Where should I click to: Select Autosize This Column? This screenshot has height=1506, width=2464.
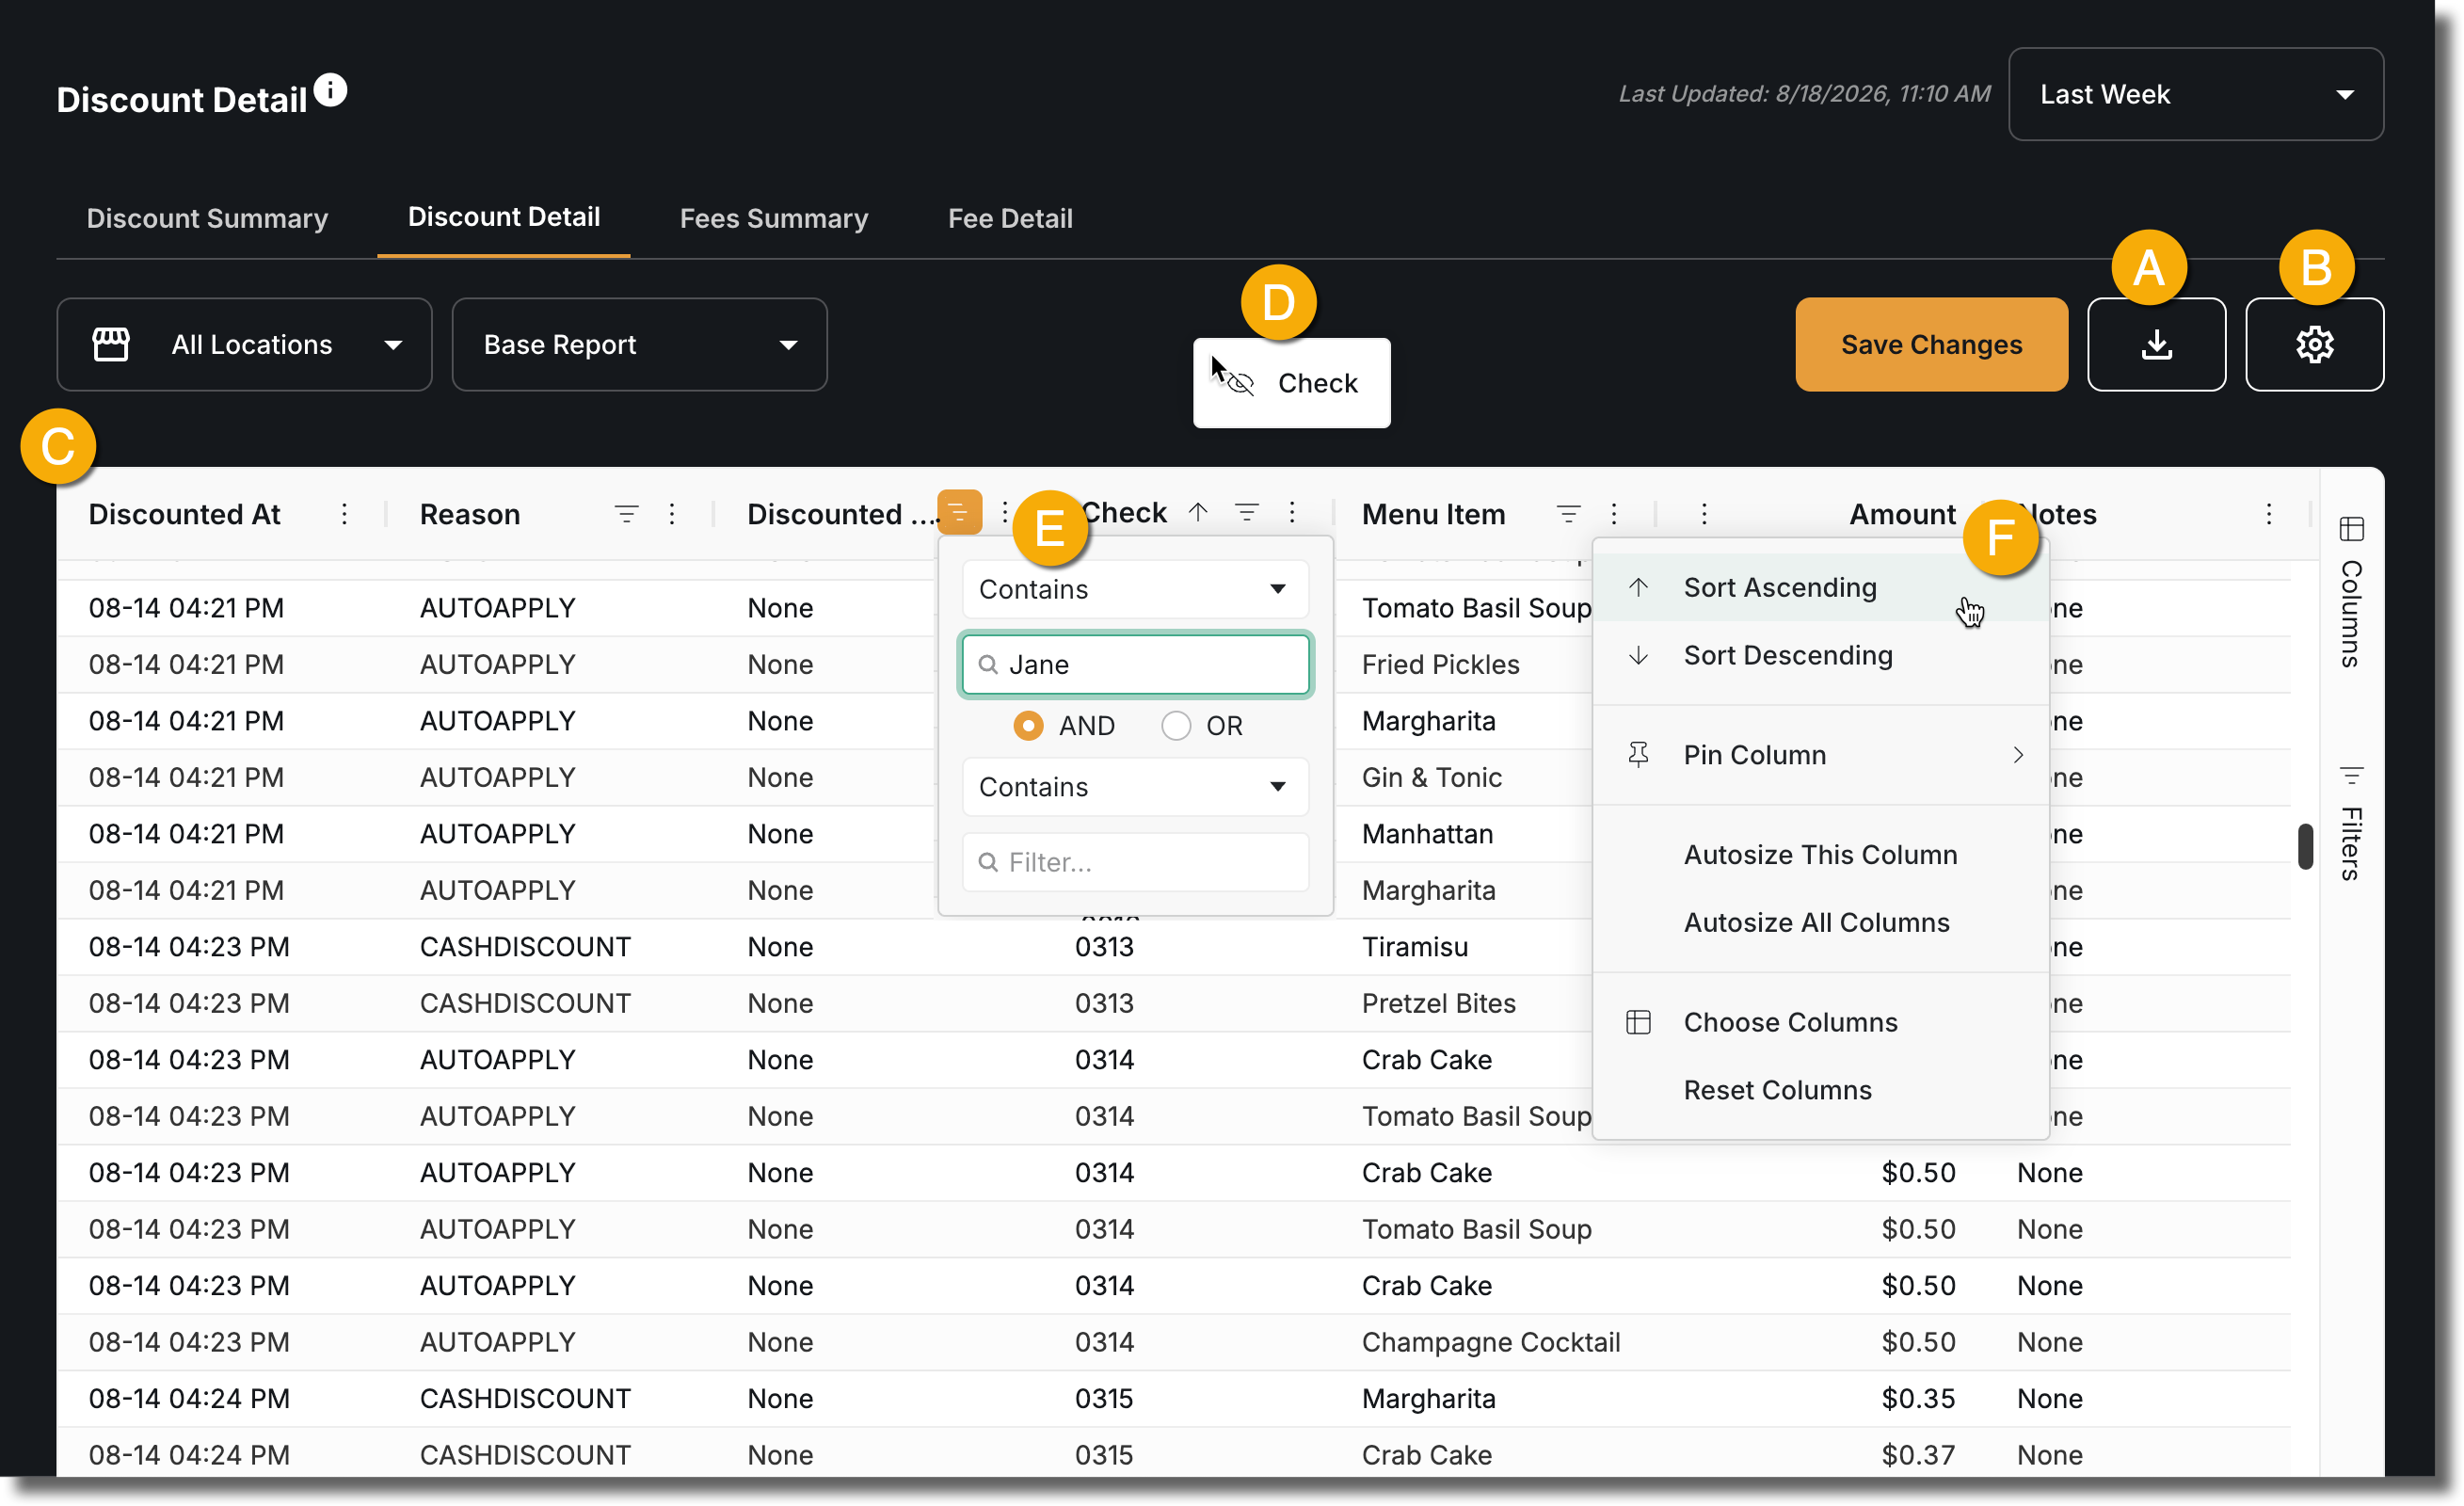(1820, 855)
